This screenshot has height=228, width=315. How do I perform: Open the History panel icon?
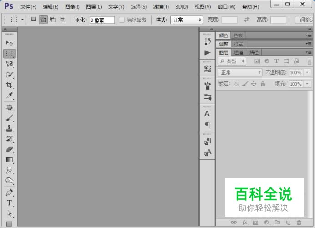(207, 41)
